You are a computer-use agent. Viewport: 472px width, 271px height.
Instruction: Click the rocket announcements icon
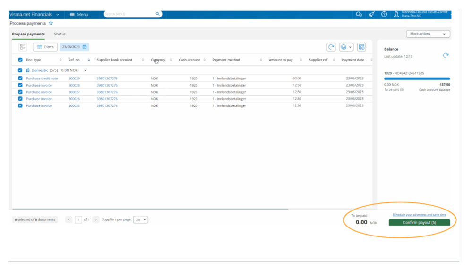371,14
